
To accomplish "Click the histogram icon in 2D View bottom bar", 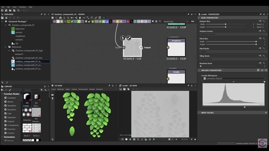I will [146, 139].
